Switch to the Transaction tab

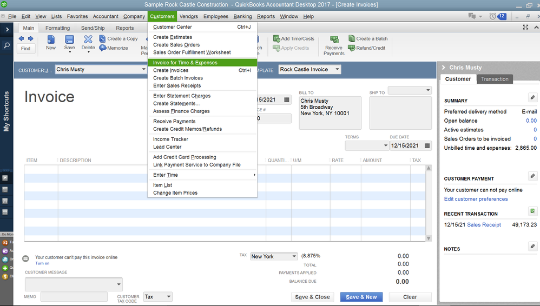(x=495, y=79)
